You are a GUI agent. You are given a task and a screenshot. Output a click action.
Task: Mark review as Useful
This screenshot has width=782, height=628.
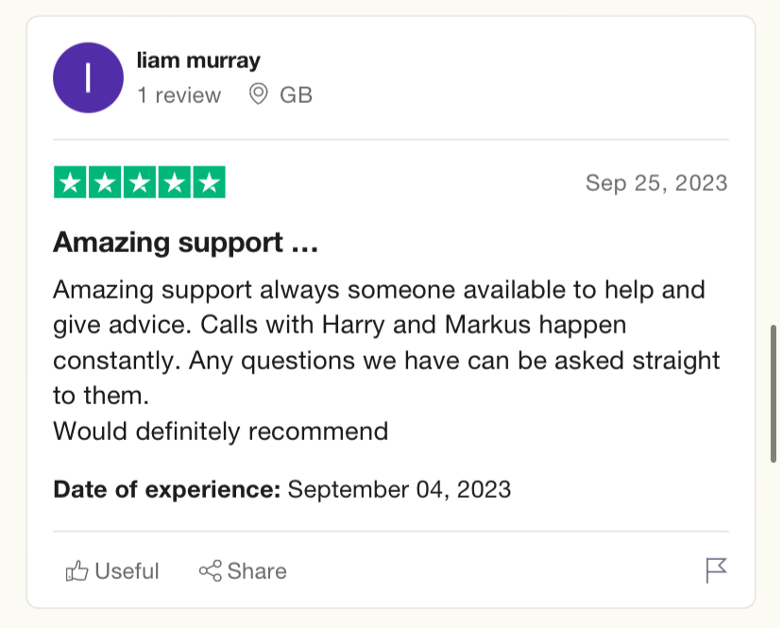(x=112, y=571)
